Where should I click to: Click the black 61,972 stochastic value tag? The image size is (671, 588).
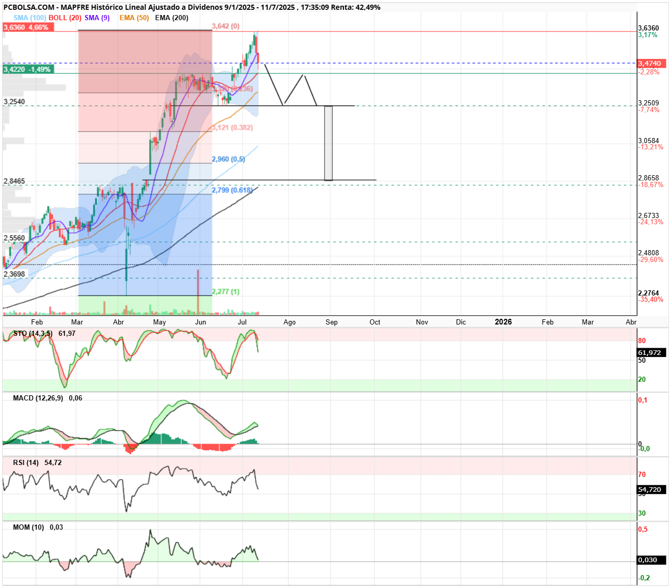tap(651, 353)
